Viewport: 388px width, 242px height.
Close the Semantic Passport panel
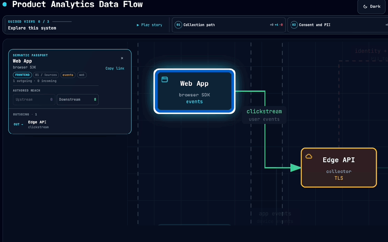click(122, 58)
